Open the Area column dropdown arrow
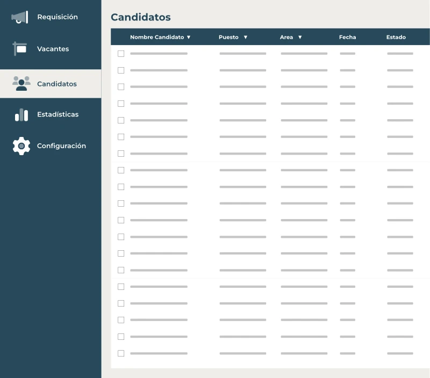Screen dimensions: 430x378 (x=300, y=38)
